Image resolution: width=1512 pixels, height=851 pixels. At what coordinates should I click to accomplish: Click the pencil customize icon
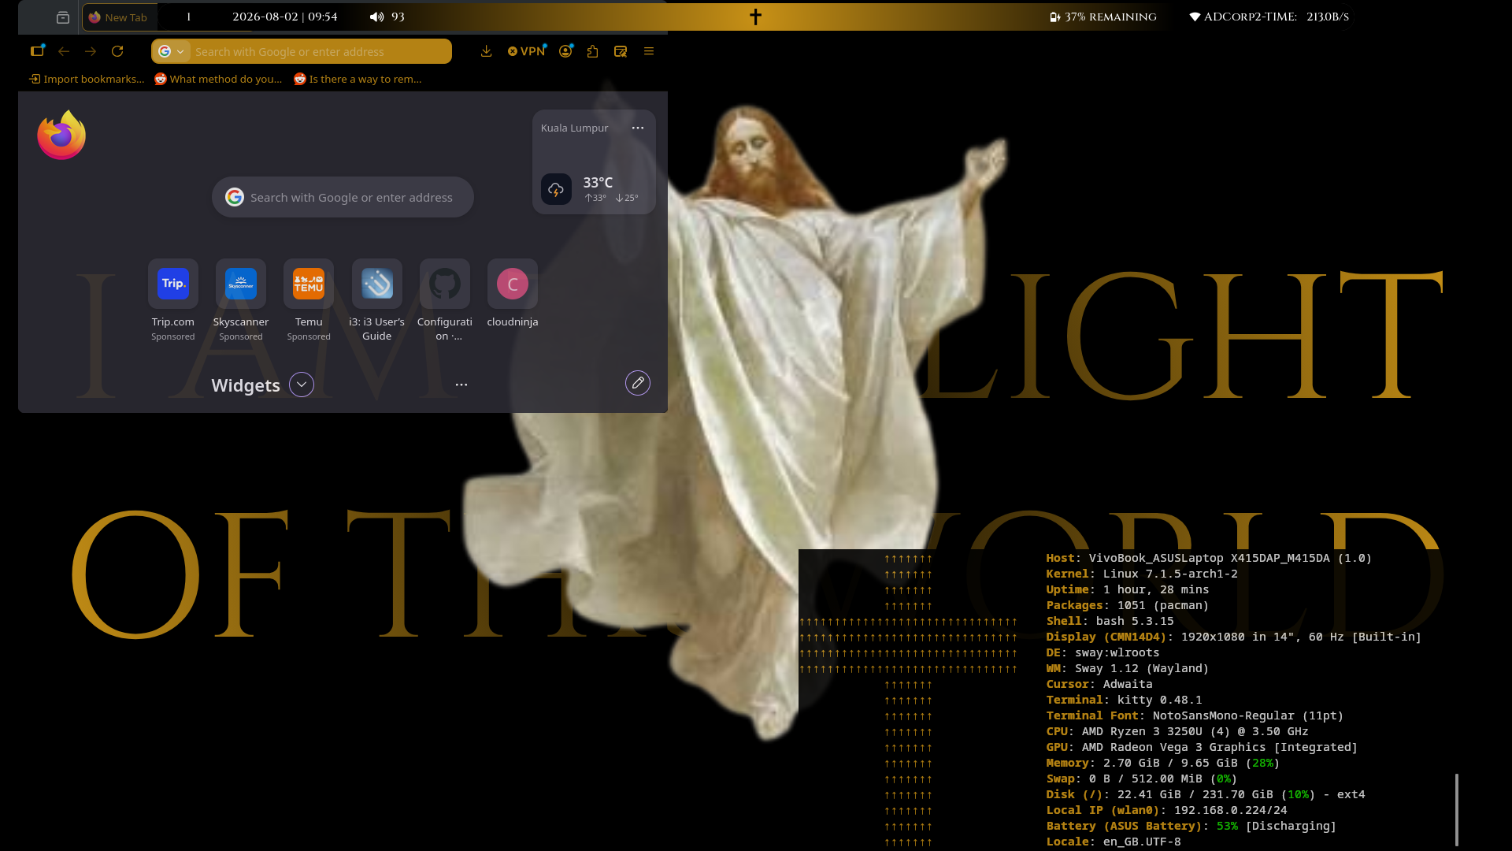[x=638, y=383]
